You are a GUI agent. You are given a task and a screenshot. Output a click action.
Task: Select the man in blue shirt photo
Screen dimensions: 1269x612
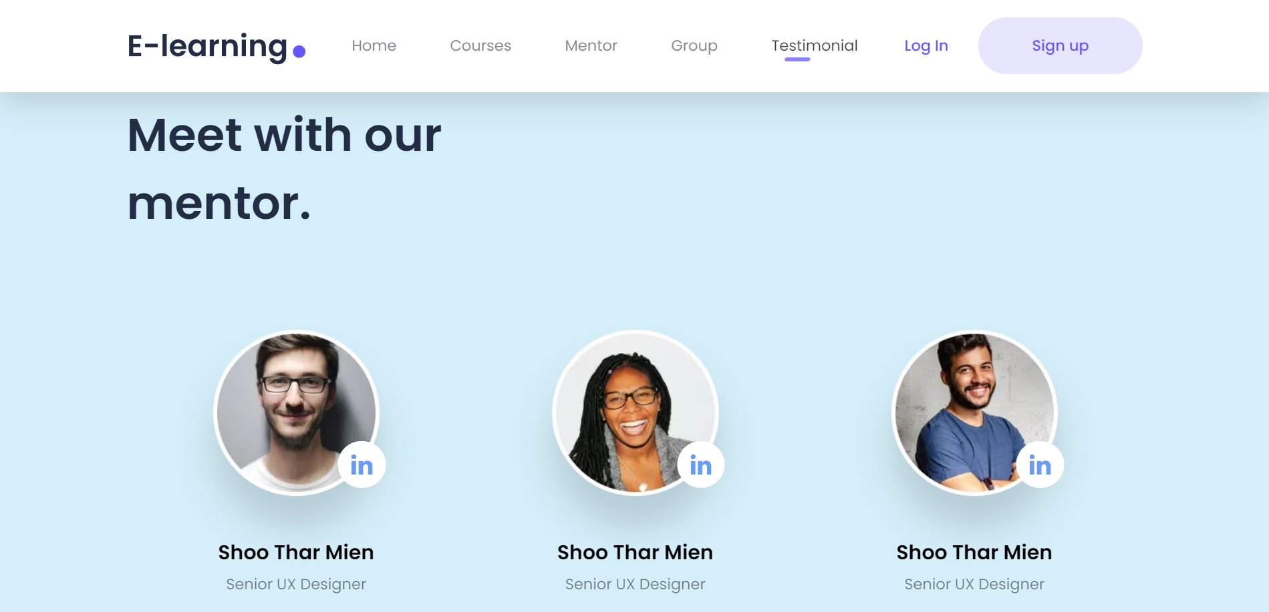[974, 413]
